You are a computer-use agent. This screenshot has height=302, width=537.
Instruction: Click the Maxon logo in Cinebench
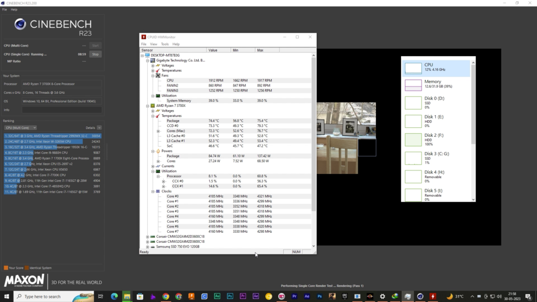pos(24,281)
